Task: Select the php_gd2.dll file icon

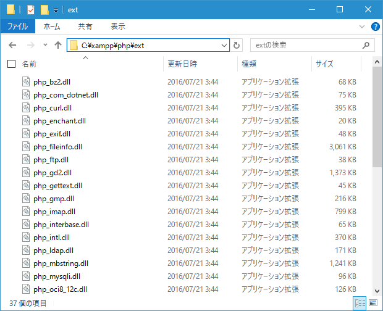Action: point(26,172)
